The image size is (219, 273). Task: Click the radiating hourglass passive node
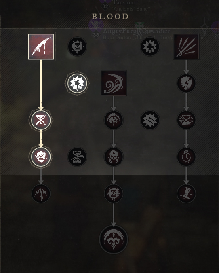[186, 120]
